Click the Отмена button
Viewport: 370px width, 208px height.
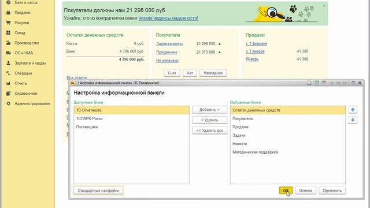pyautogui.click(x=306, y=191)
